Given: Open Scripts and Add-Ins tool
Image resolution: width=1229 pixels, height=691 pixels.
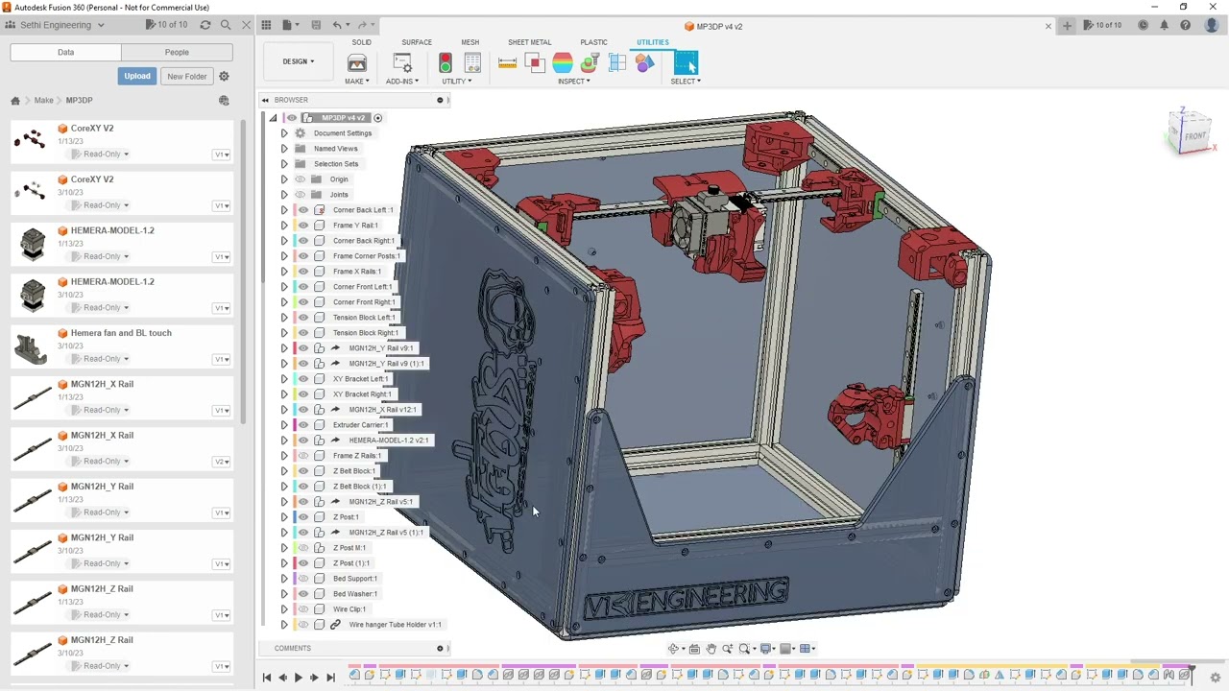Looking at the screenshot, I should (x=402, y=63).
